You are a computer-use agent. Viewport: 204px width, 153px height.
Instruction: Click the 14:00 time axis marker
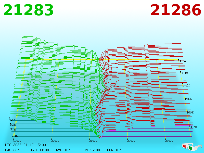[x=182, y=61]
